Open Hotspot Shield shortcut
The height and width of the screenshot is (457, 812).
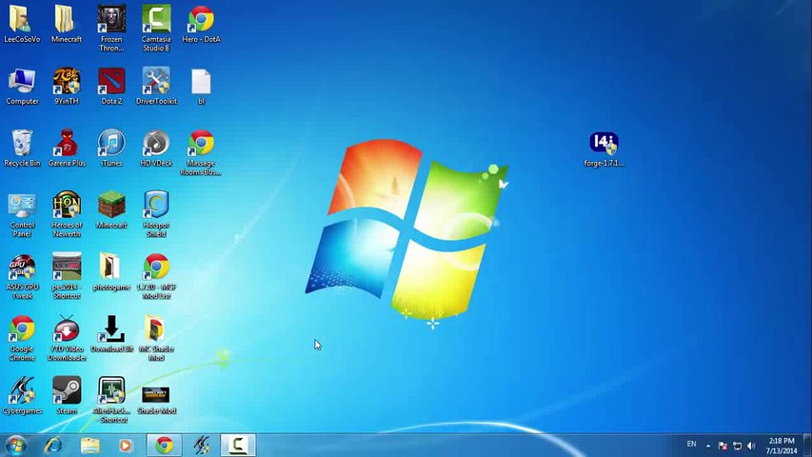(x=156, y=214)
